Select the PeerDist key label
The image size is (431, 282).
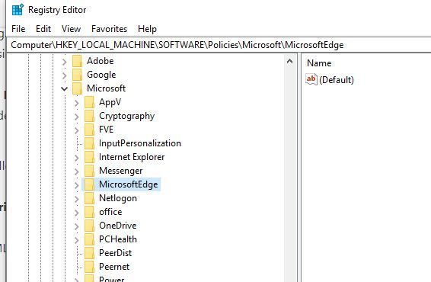pyautogui.click(x=115, y=253)
